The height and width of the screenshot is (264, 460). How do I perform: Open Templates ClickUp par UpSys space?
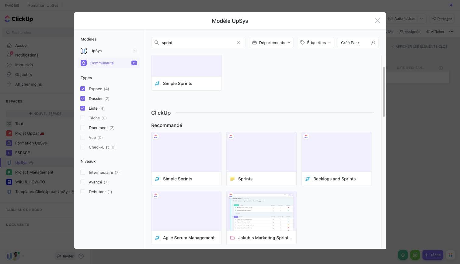pos(42,192)
